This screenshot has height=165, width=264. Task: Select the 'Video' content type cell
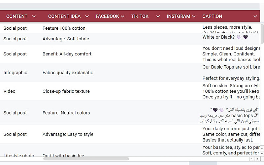click(x=9, y=91)
